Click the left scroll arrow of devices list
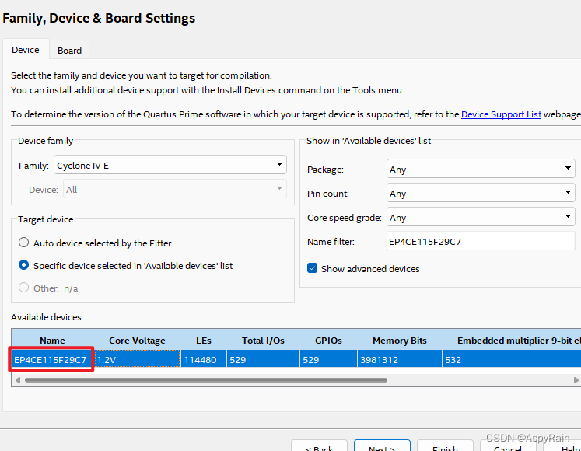Screen dimensions: 581x451 click(17, 379)
